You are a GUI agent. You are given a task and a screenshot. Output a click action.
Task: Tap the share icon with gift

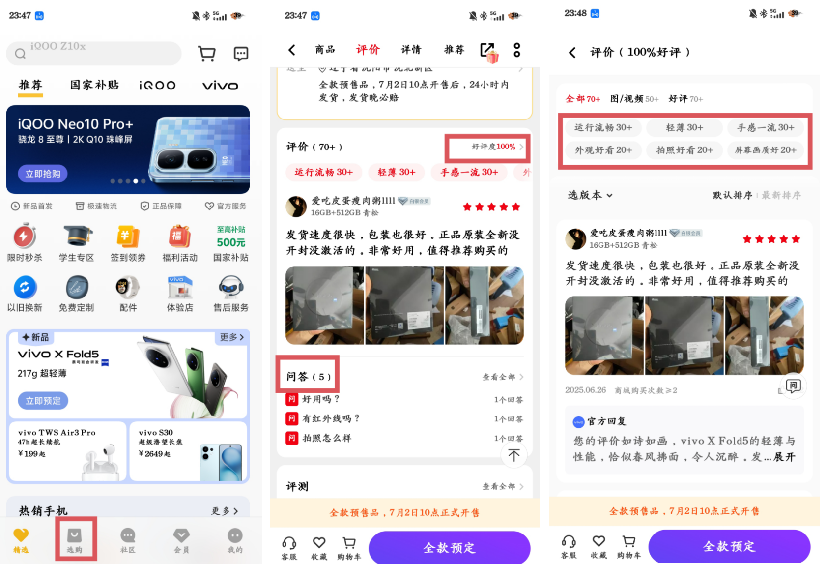point(489,52)
